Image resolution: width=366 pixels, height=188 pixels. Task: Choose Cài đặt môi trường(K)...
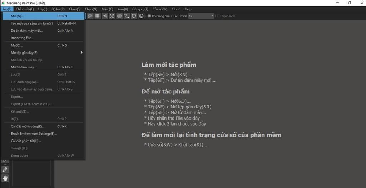click(x=43, y=126)
